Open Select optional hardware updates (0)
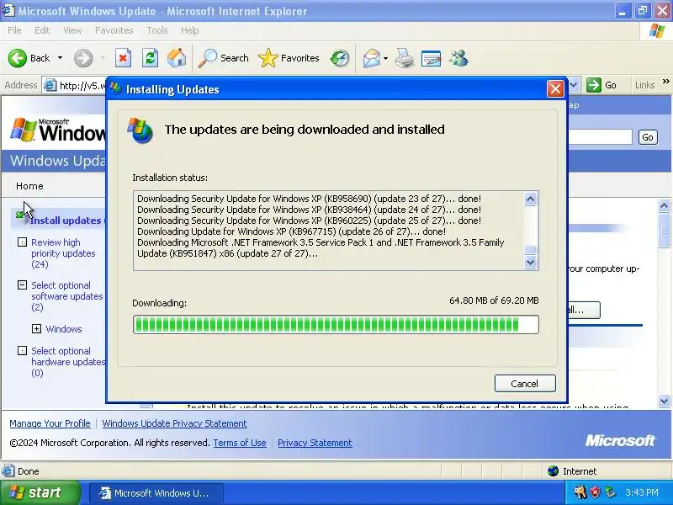 68,362
